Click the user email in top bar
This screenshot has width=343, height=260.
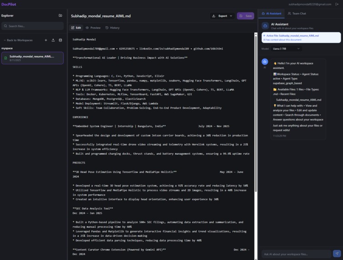coord(310,4)
